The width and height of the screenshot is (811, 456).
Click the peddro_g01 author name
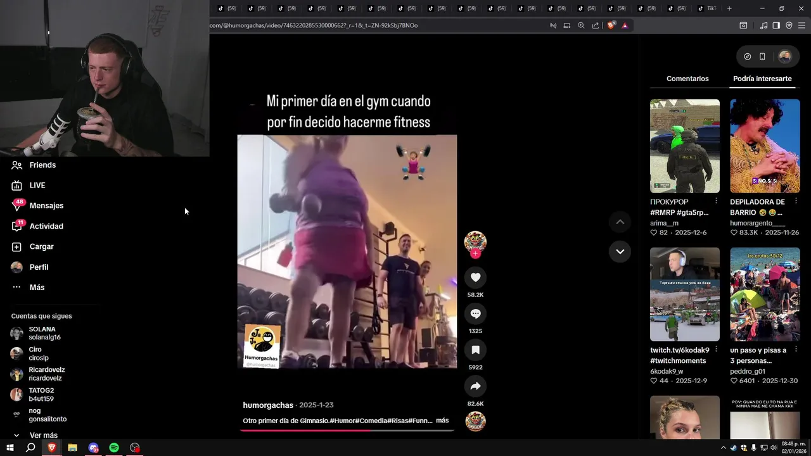tap(748, 371)
